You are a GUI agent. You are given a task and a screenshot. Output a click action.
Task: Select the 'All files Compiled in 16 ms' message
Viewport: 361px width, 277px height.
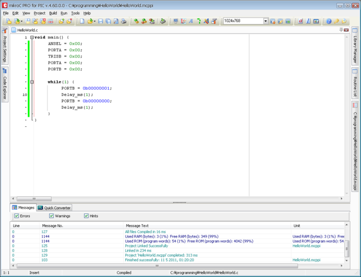(178, 232)
